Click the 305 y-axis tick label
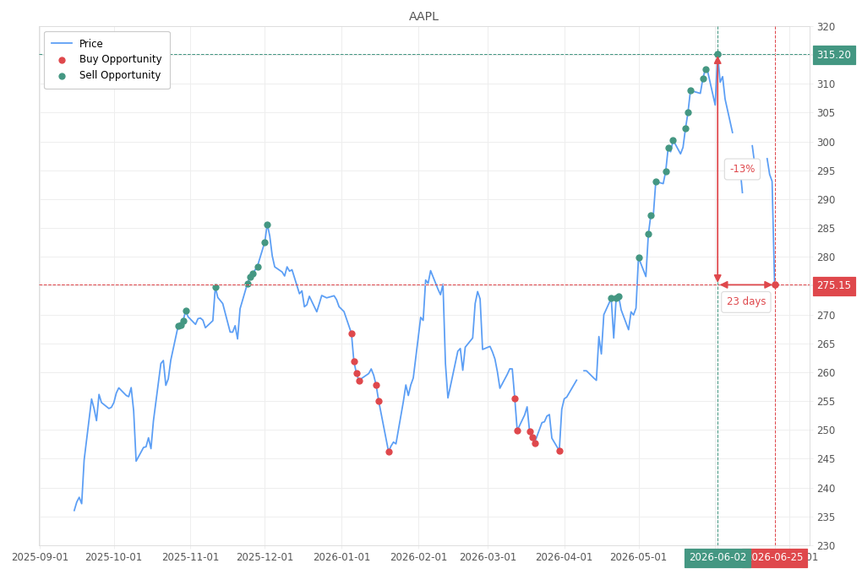The image size is (862, 574). (826, 112)
